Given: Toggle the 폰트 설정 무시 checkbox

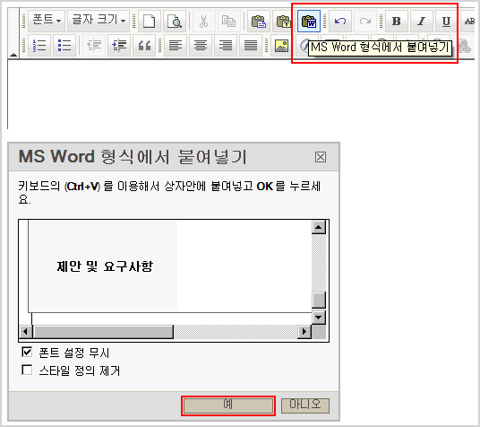Looking at the screenshot, I should (27, 352).
